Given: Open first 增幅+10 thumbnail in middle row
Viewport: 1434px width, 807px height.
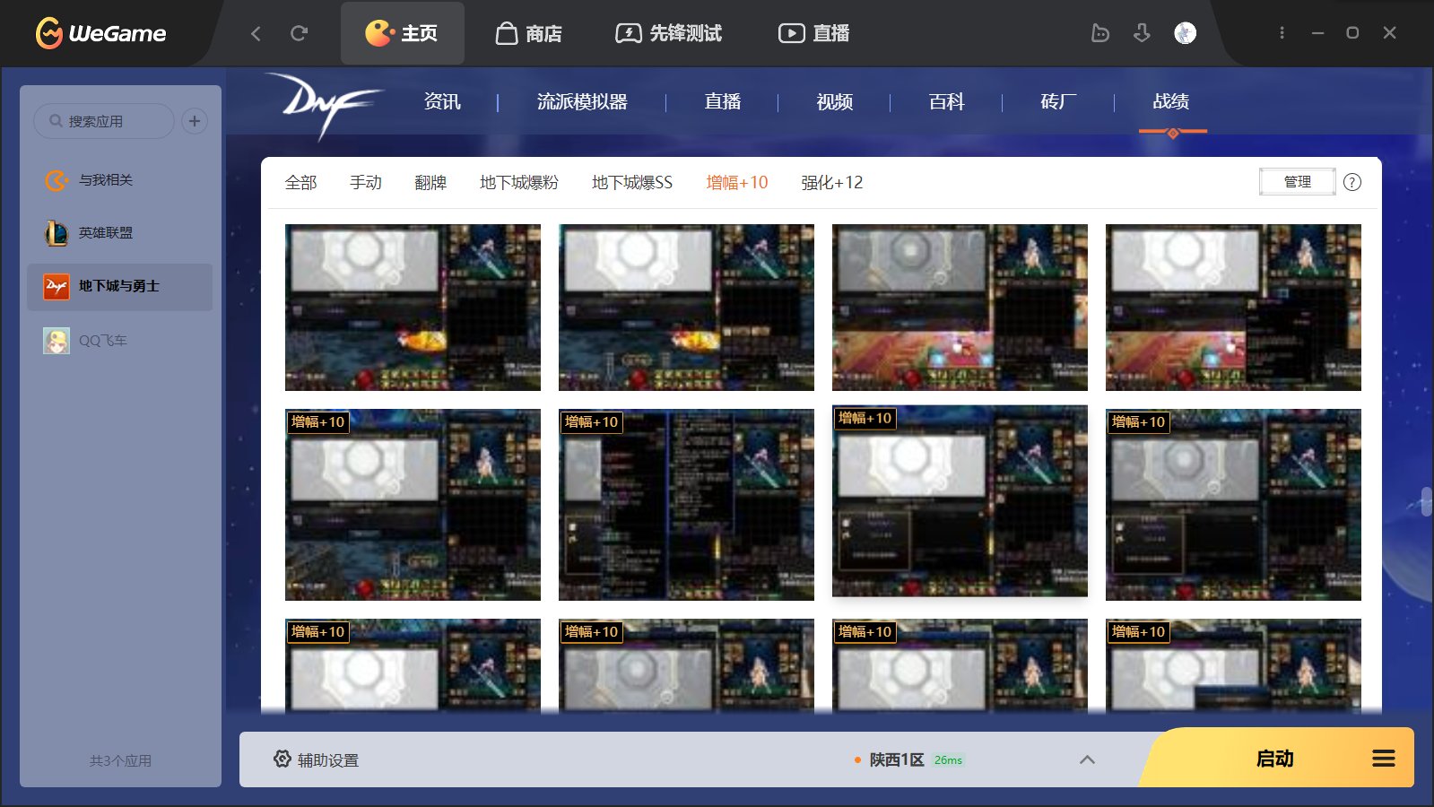Looking at the screenshot, I should (x=413, y=505).
